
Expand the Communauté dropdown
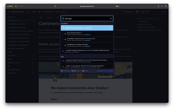coord(61,12)
